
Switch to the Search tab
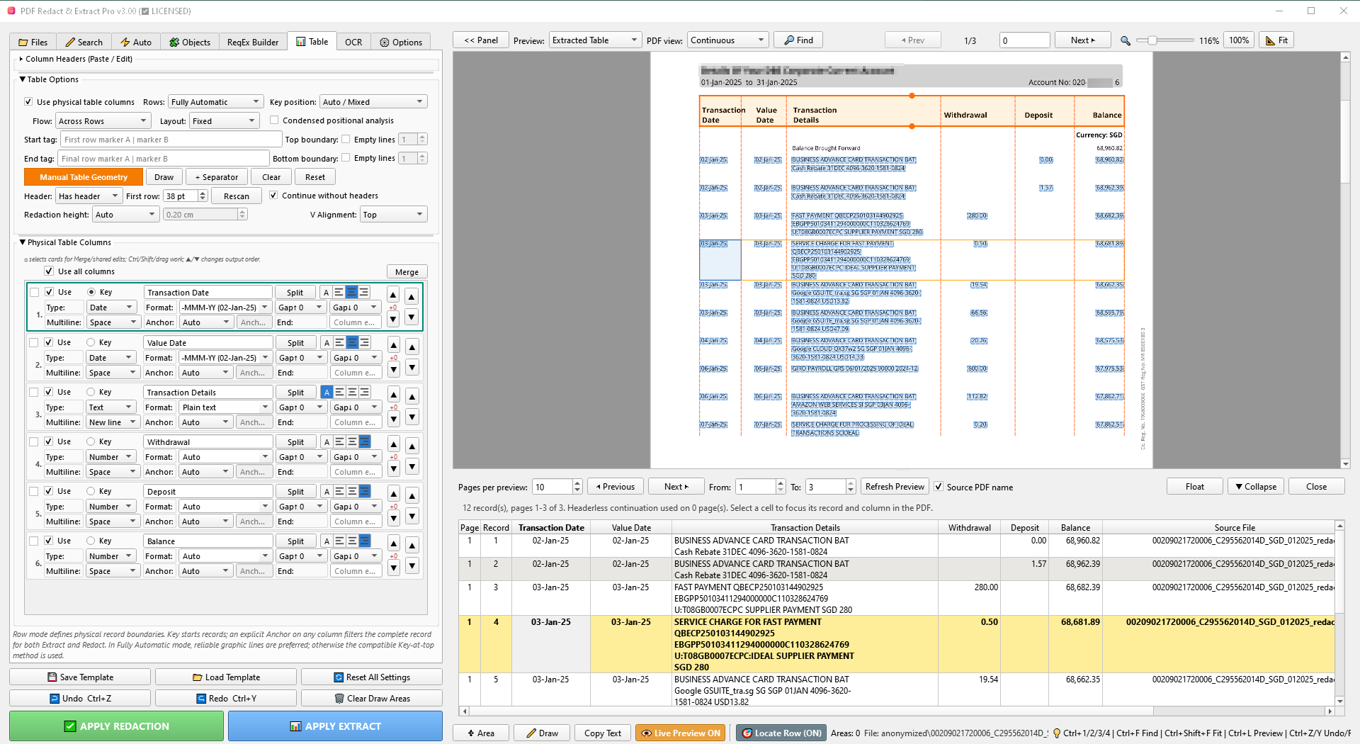pyautogui.click(x=84, y=42)
